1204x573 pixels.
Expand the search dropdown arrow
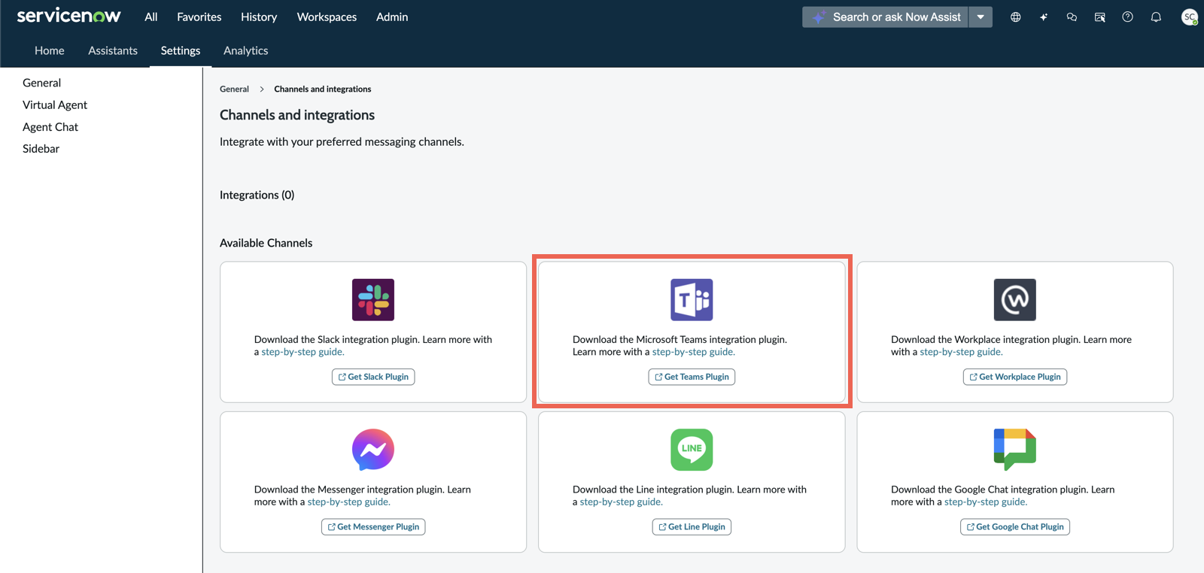981,17
